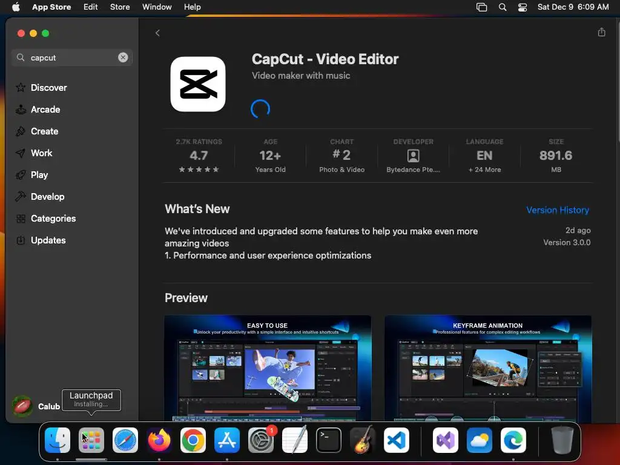Click the 4.7 star rating section
The image size is (620, 465).
(199, 156)
